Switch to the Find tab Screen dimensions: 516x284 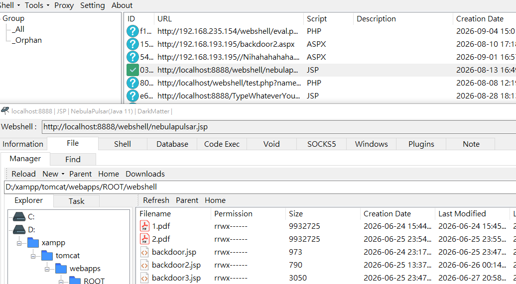coord(73,160)
